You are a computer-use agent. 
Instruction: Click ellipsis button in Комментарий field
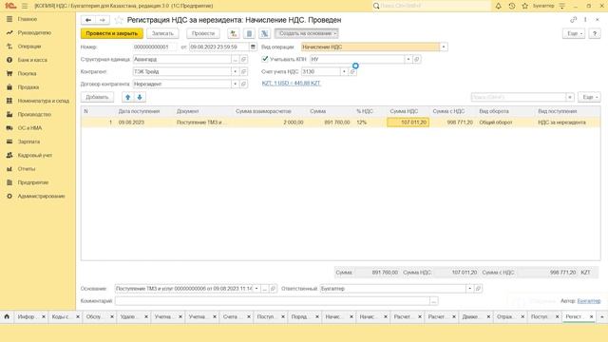(434, 301)
